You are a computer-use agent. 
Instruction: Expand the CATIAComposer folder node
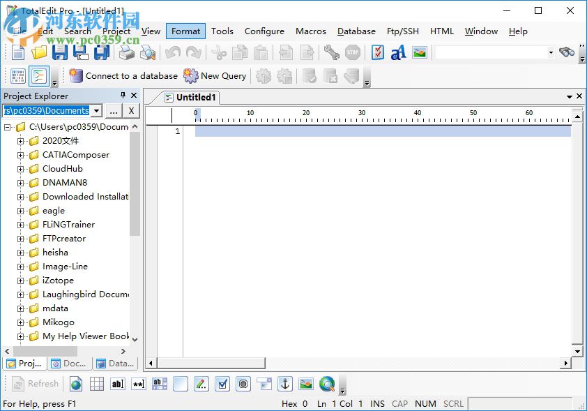pos(22,154)
